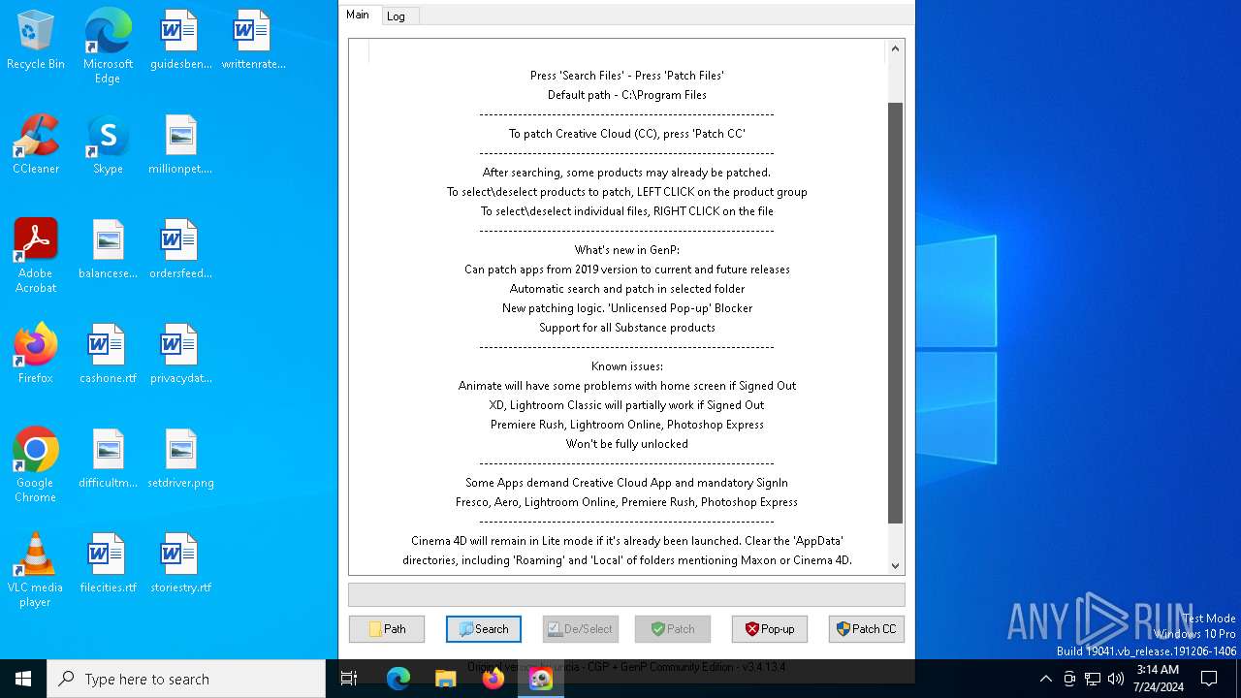Select millionpet image file icon

tap(180, 145)
